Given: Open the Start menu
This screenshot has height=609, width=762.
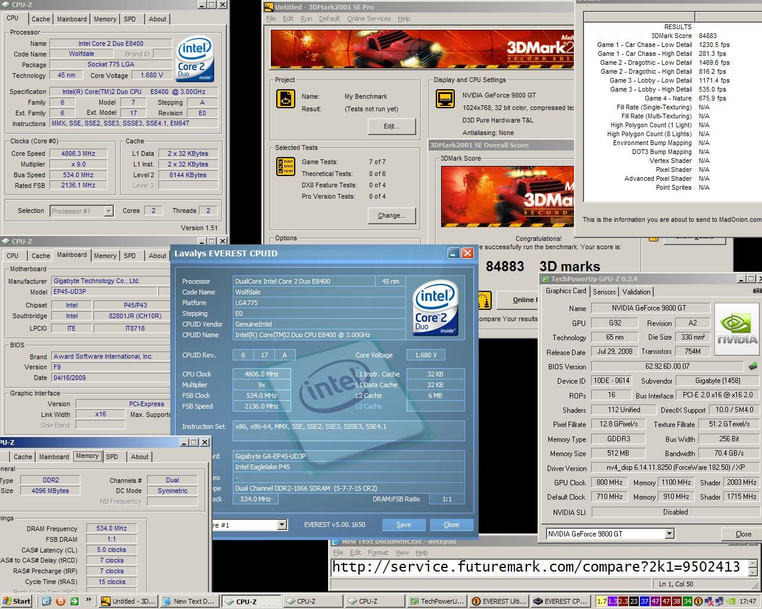Looking at the screenshot, I should pyautogui.click(x=17, y=601).
